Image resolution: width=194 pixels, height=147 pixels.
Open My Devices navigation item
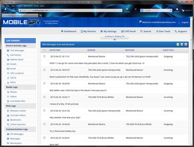(88, 31)
